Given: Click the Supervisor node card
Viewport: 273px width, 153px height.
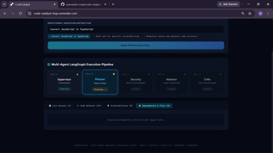Looking at the screenshot, I should (x=64, y=82).
